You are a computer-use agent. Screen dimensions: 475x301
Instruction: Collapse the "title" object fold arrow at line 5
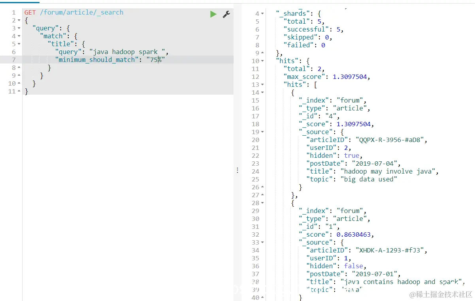(19, 44)
